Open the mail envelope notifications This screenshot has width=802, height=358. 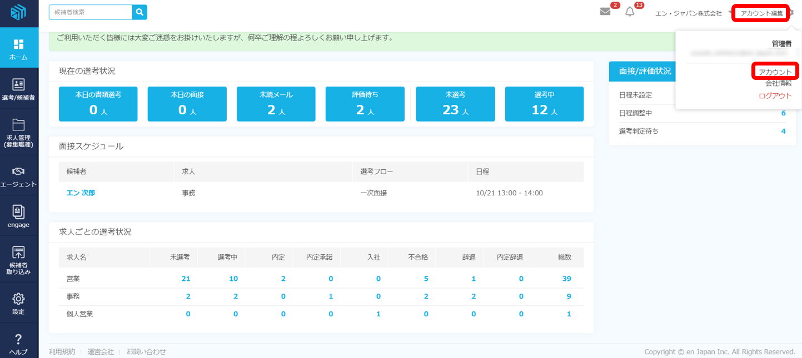point(605,12)
